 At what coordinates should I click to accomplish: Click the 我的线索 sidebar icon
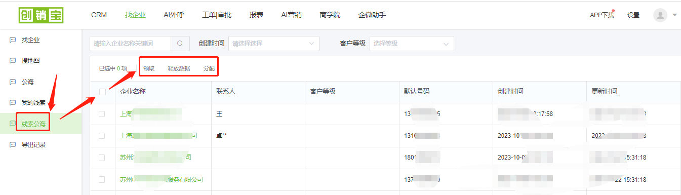click(13, 103)
